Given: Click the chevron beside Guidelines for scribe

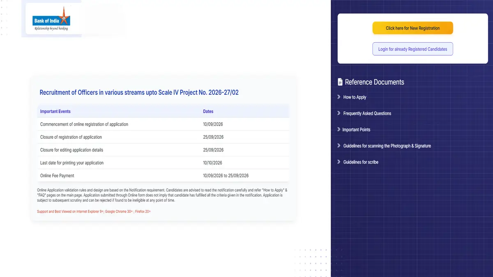Looking at the screenshot, I should tap(339, 162).
